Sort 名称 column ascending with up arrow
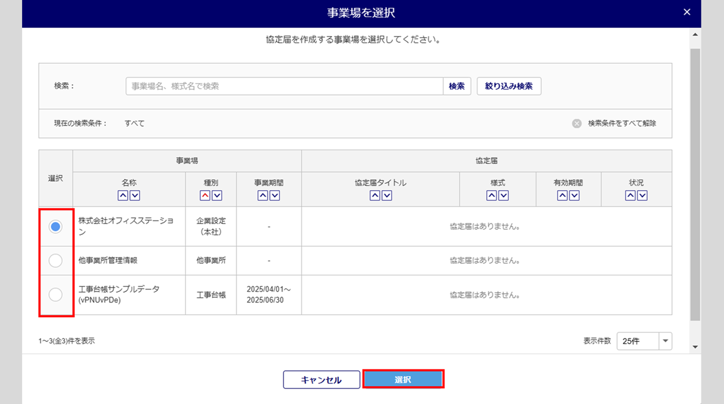This screenshot has width=724, height=404. pyautogui.click(x=123, y=195)
